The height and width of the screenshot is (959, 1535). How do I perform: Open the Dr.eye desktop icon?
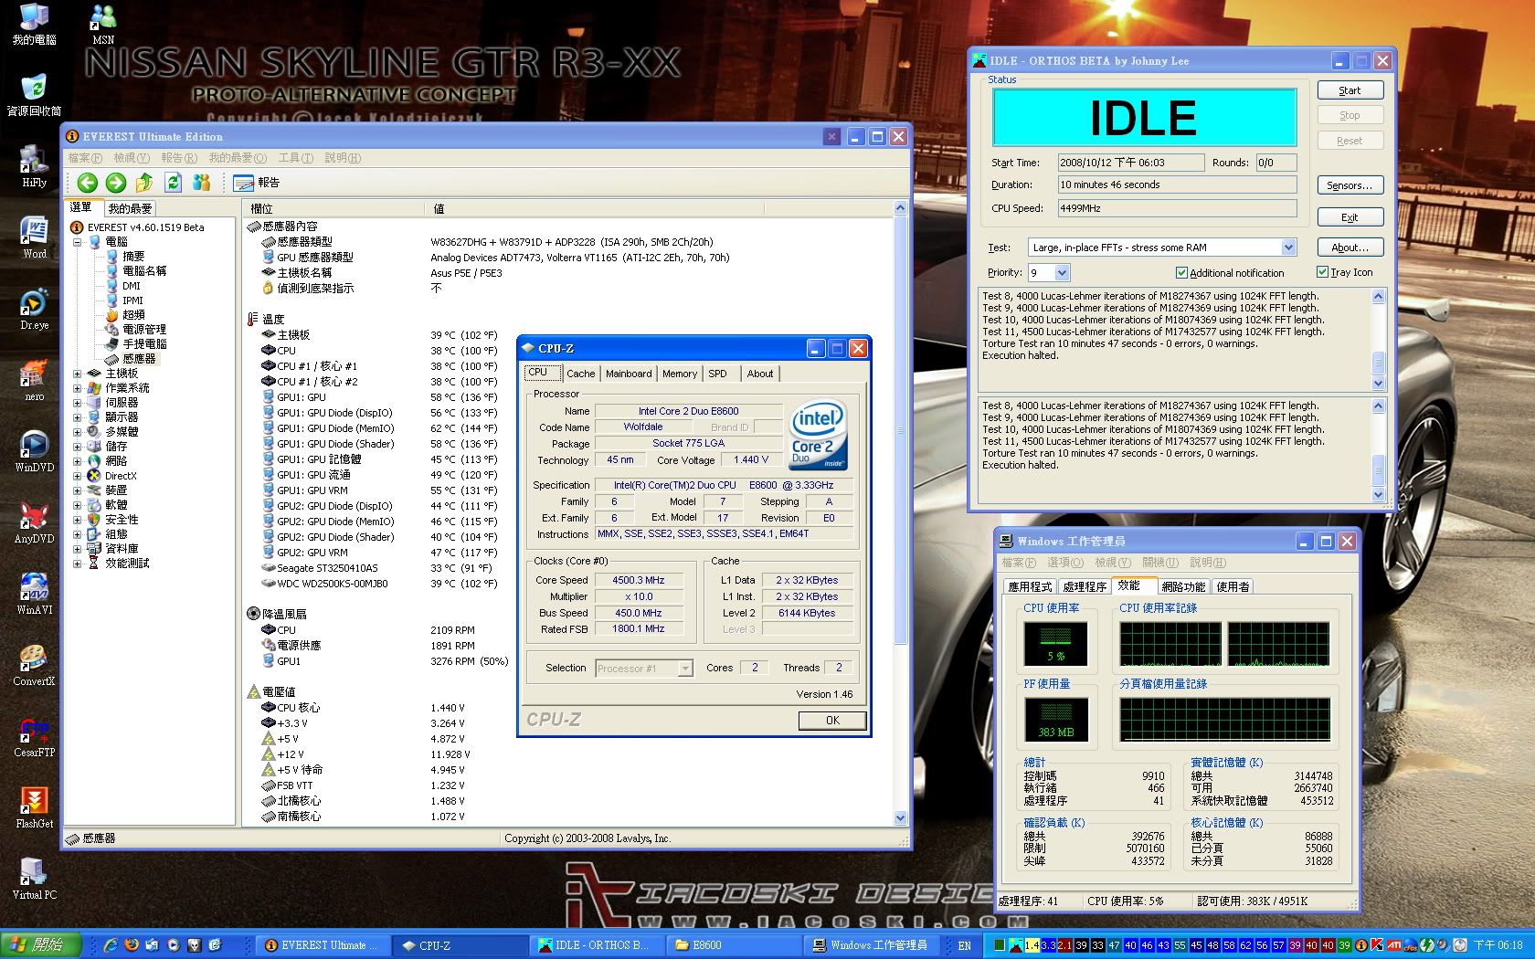click(x=34, y=308)
